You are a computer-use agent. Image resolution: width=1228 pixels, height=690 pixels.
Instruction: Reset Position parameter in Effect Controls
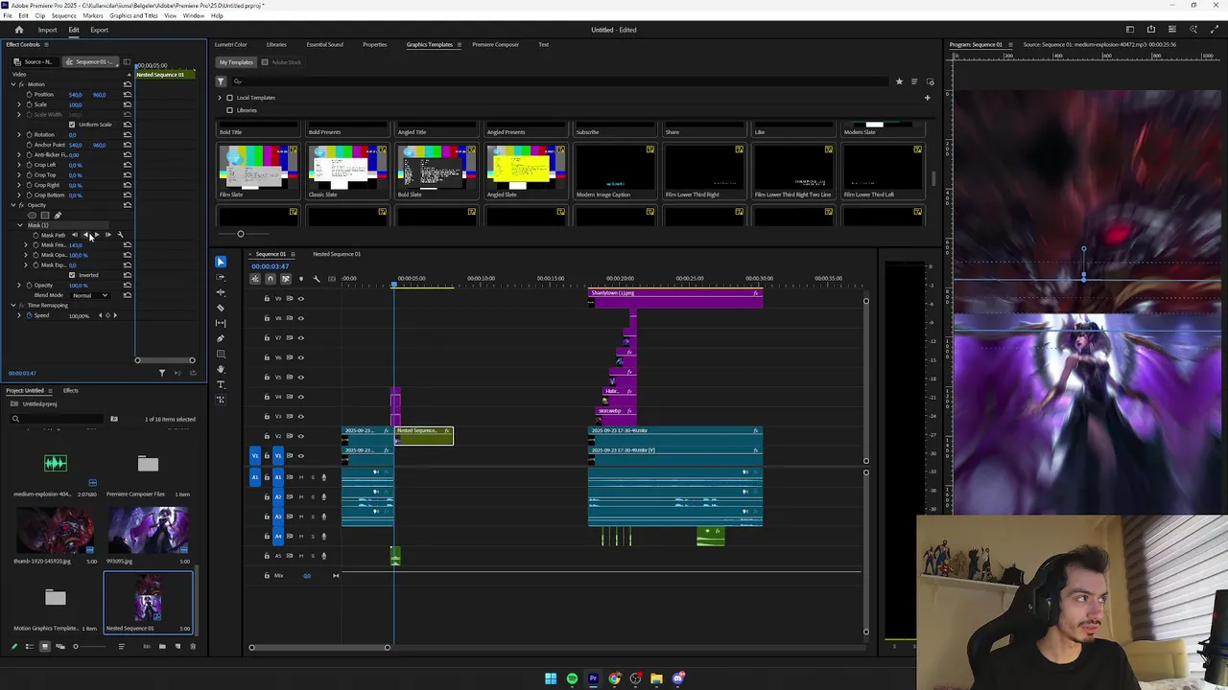tap(128, 95)
